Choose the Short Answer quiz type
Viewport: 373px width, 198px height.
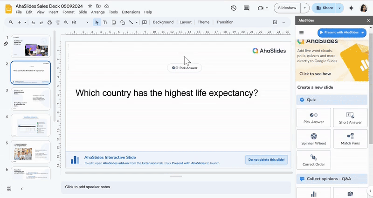pos(350,118)
